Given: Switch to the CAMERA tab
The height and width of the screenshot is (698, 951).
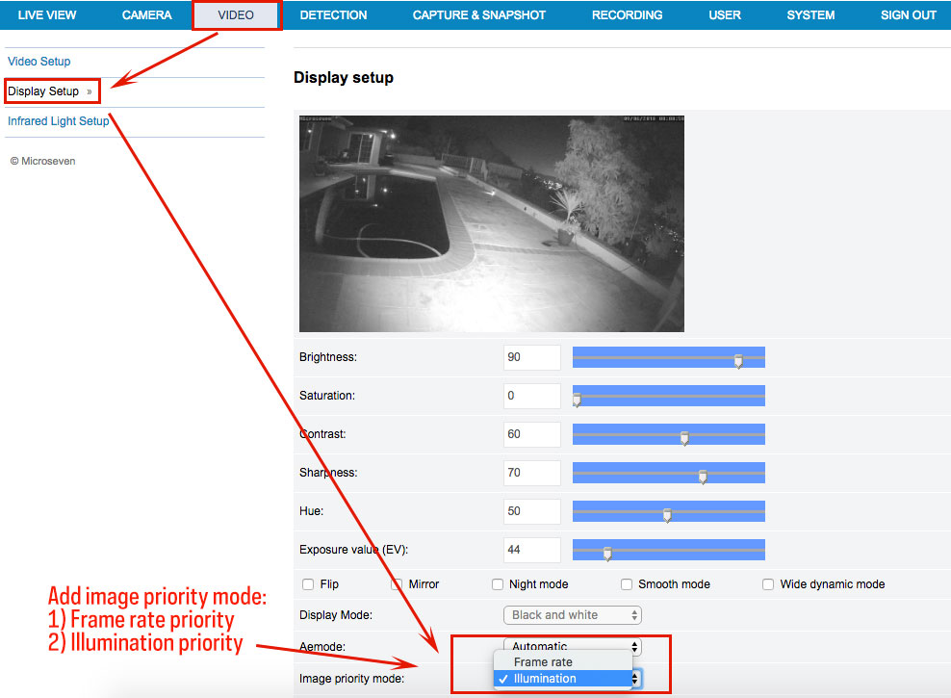Looking at the screenshot, I should pyautogui.click(x=146, y=15).
